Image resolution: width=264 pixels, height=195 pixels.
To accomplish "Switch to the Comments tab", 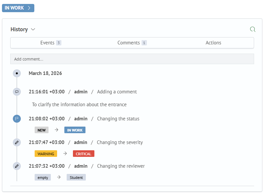I will (132, 43).
